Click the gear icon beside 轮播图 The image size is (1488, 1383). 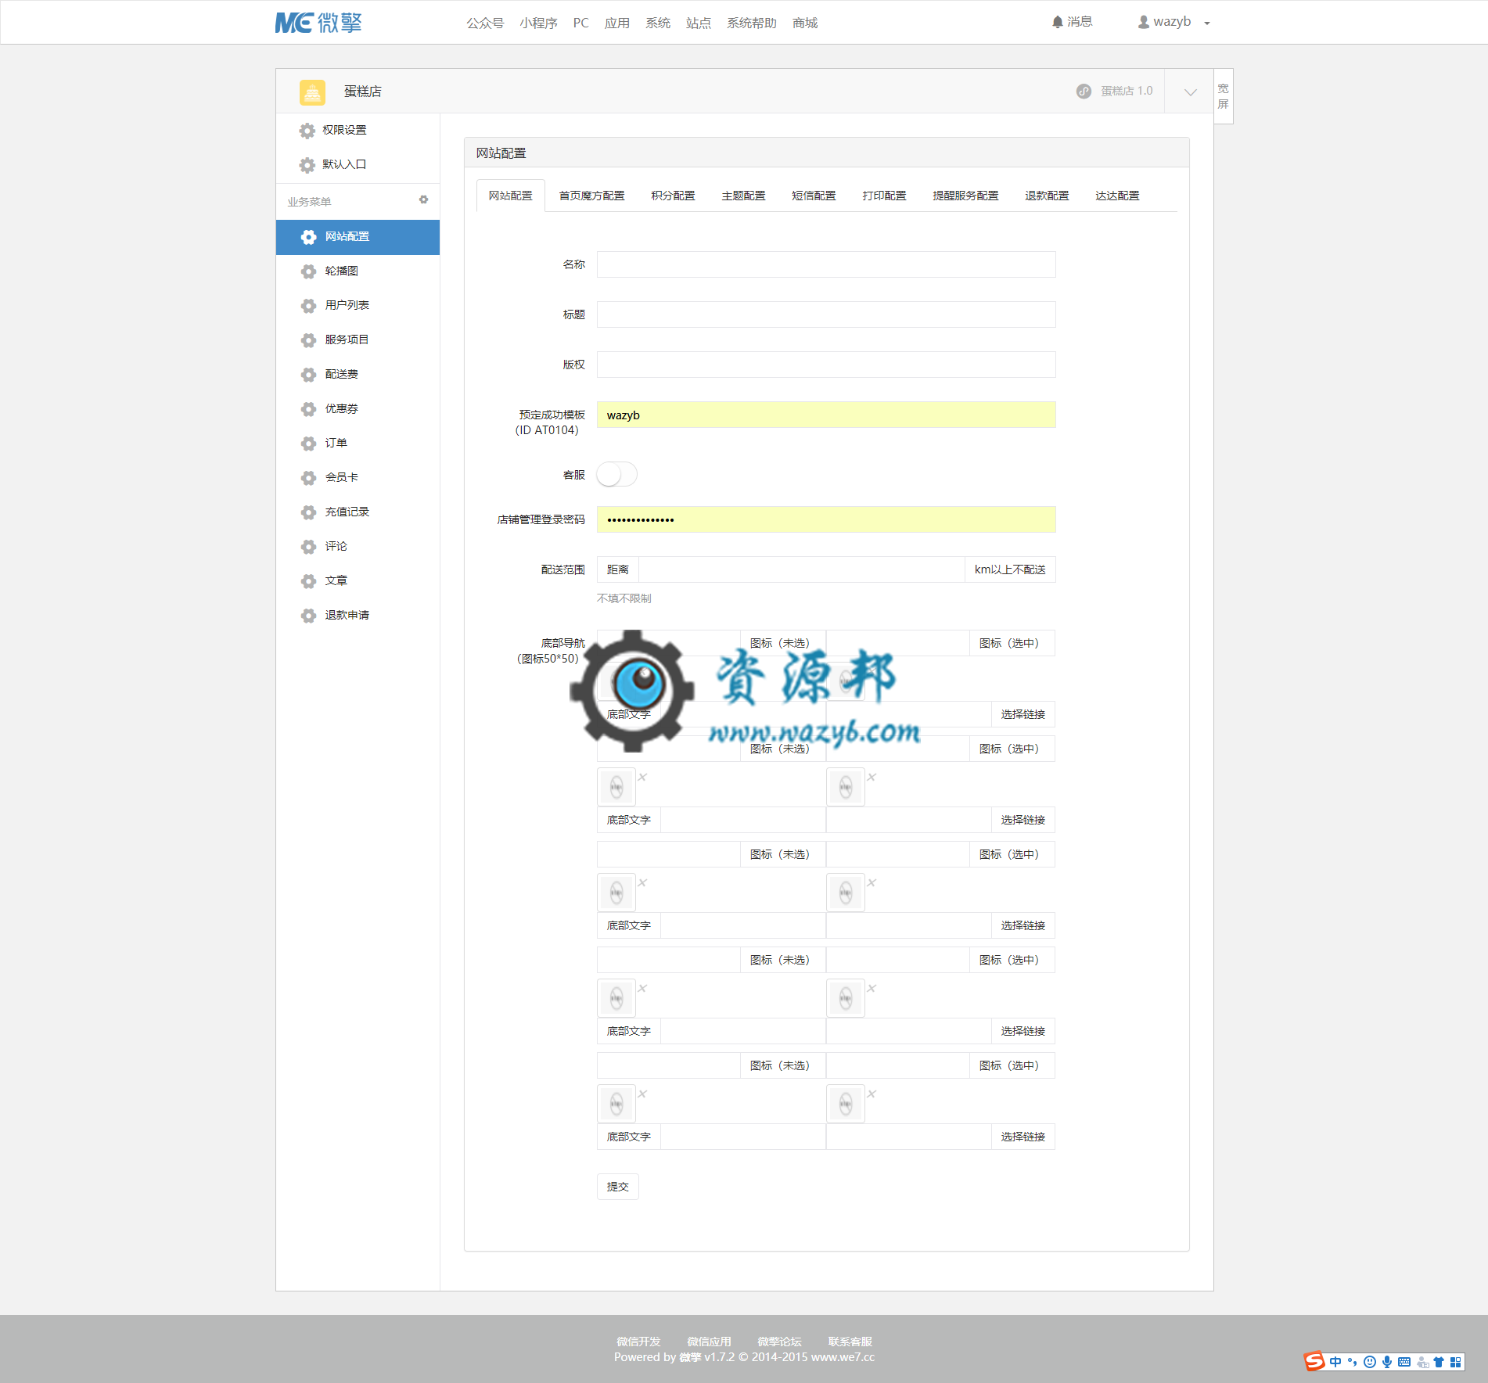coord(309,271)
